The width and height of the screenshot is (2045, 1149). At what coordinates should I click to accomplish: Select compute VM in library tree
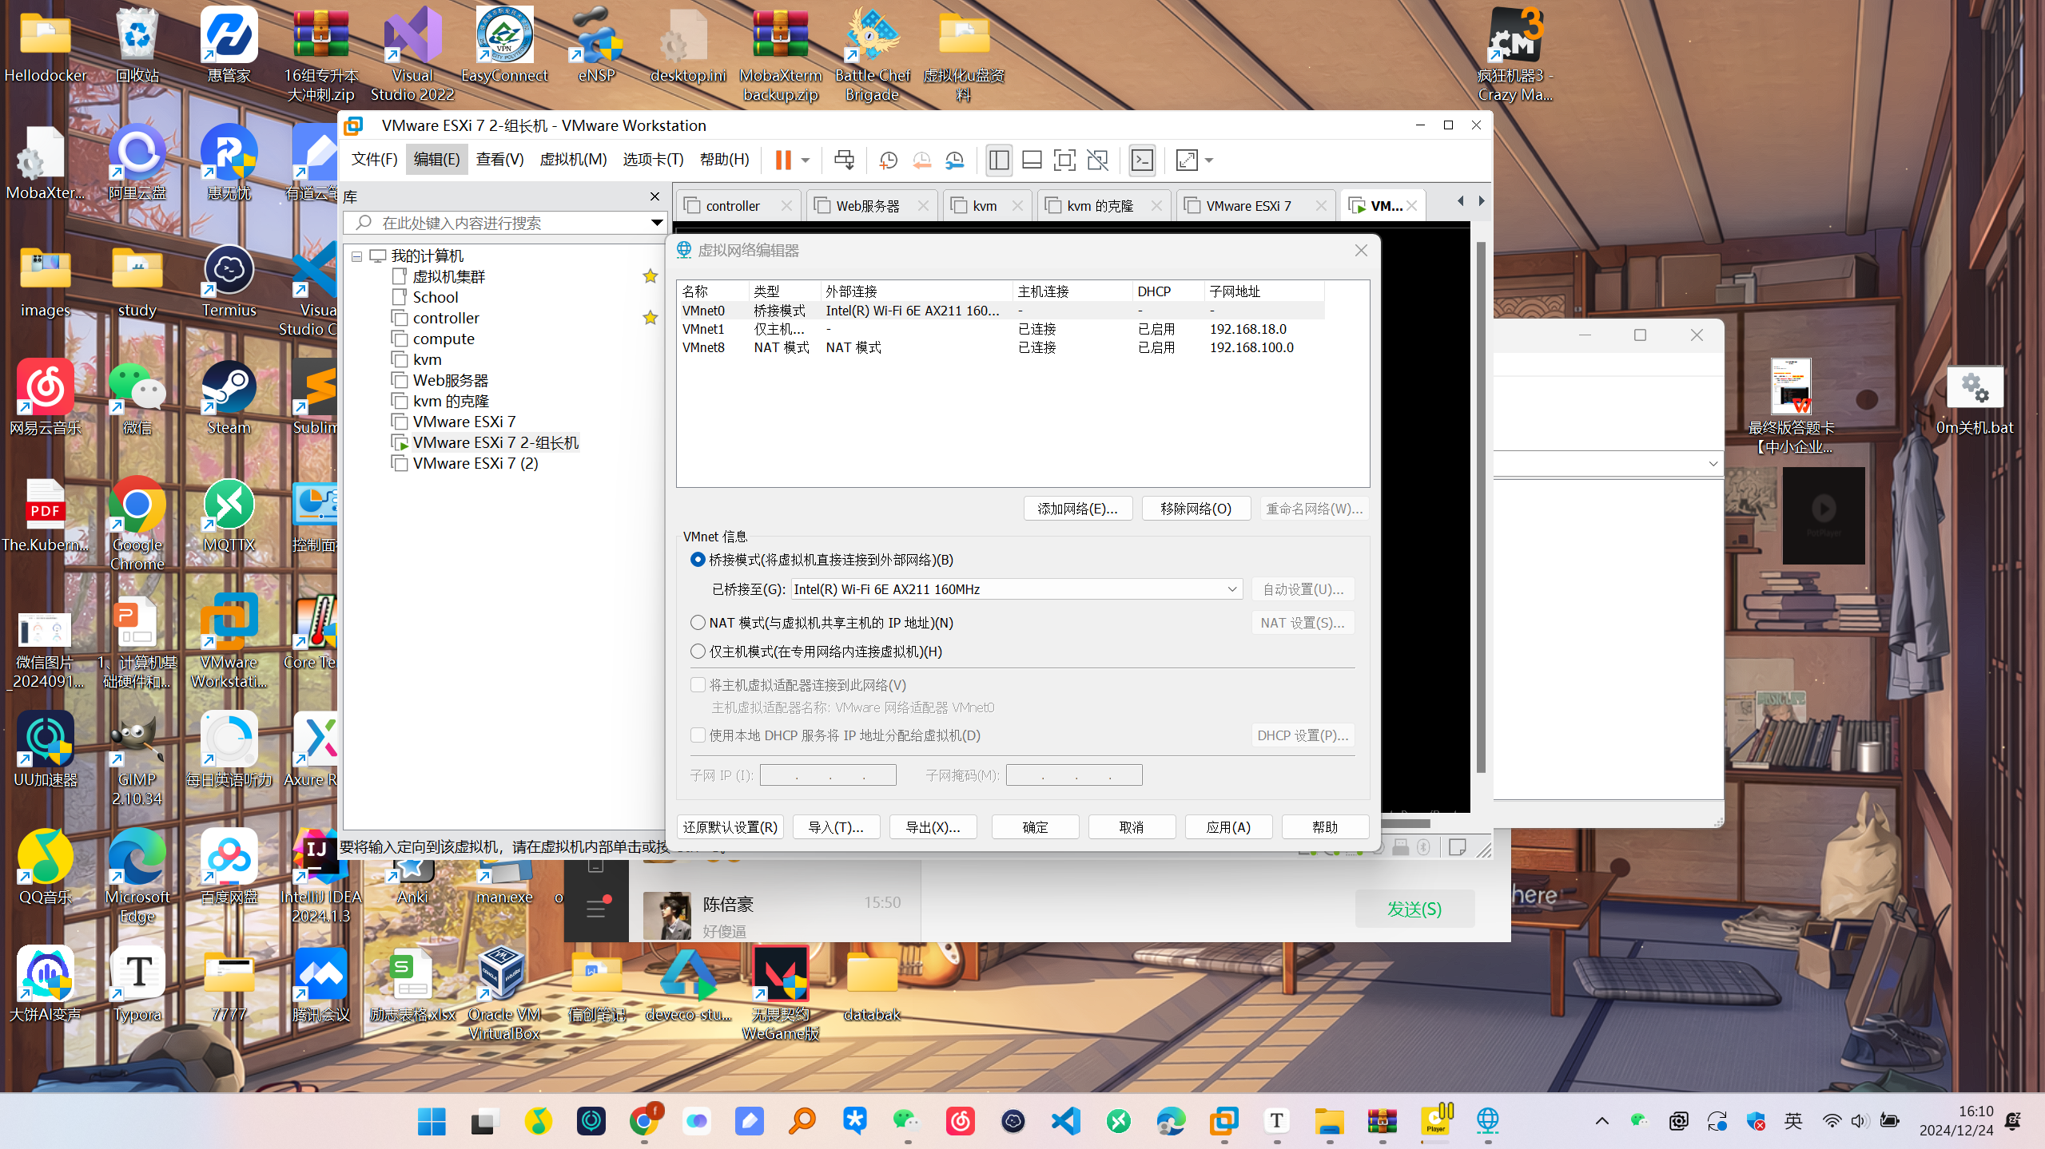(x=443, y=339)
